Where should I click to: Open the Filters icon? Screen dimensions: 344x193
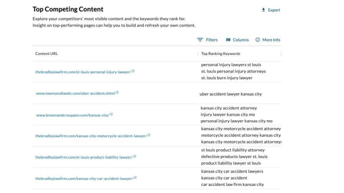pos(200,40)
